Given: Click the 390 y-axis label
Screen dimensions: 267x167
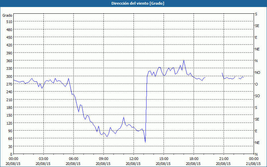Looking at the screenshot, I should point(9,53).
